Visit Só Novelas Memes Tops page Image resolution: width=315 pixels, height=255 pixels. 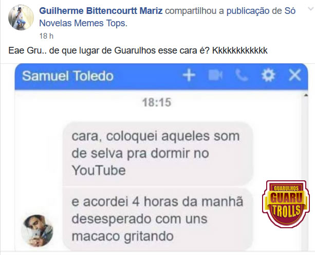point(167,17)
